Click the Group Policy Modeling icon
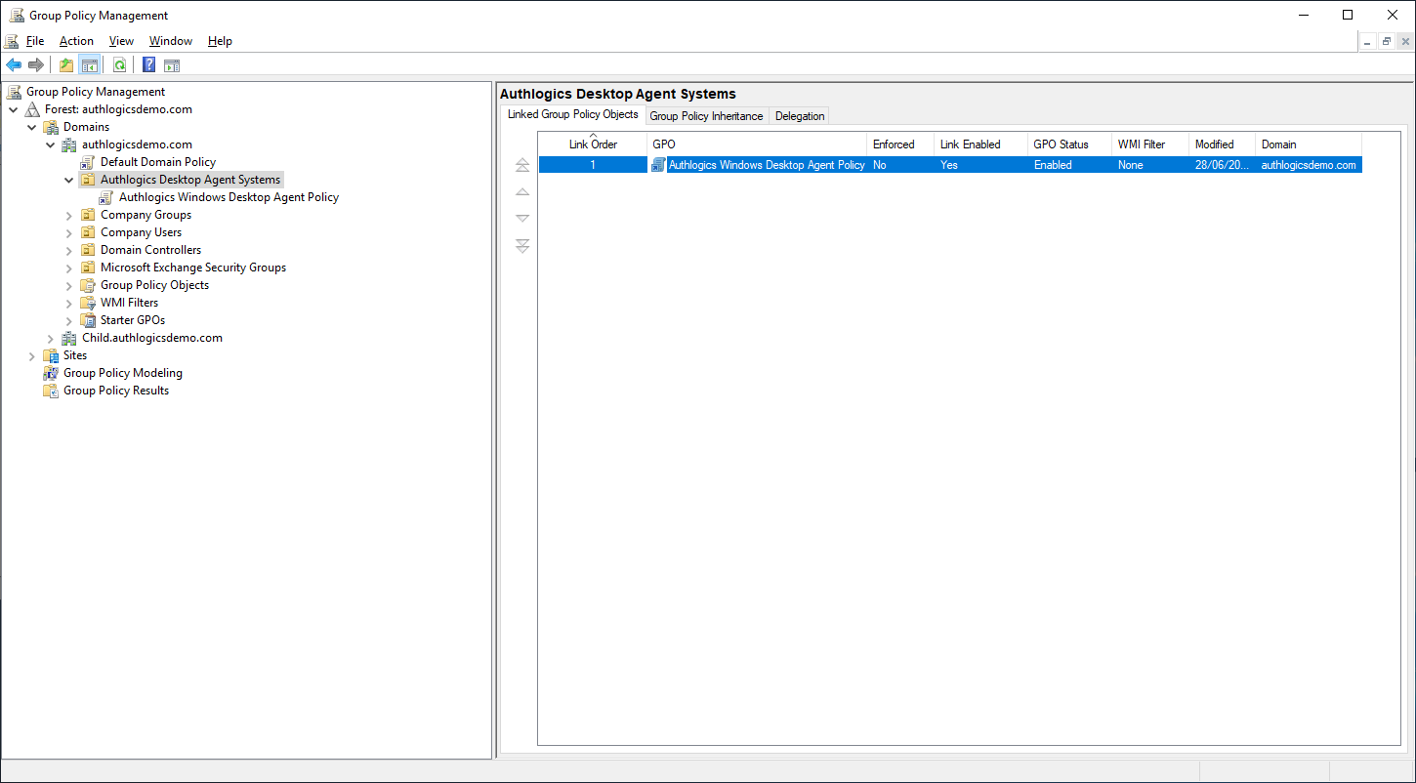This screenshot has width=1416, height=783. click(51, 373)
